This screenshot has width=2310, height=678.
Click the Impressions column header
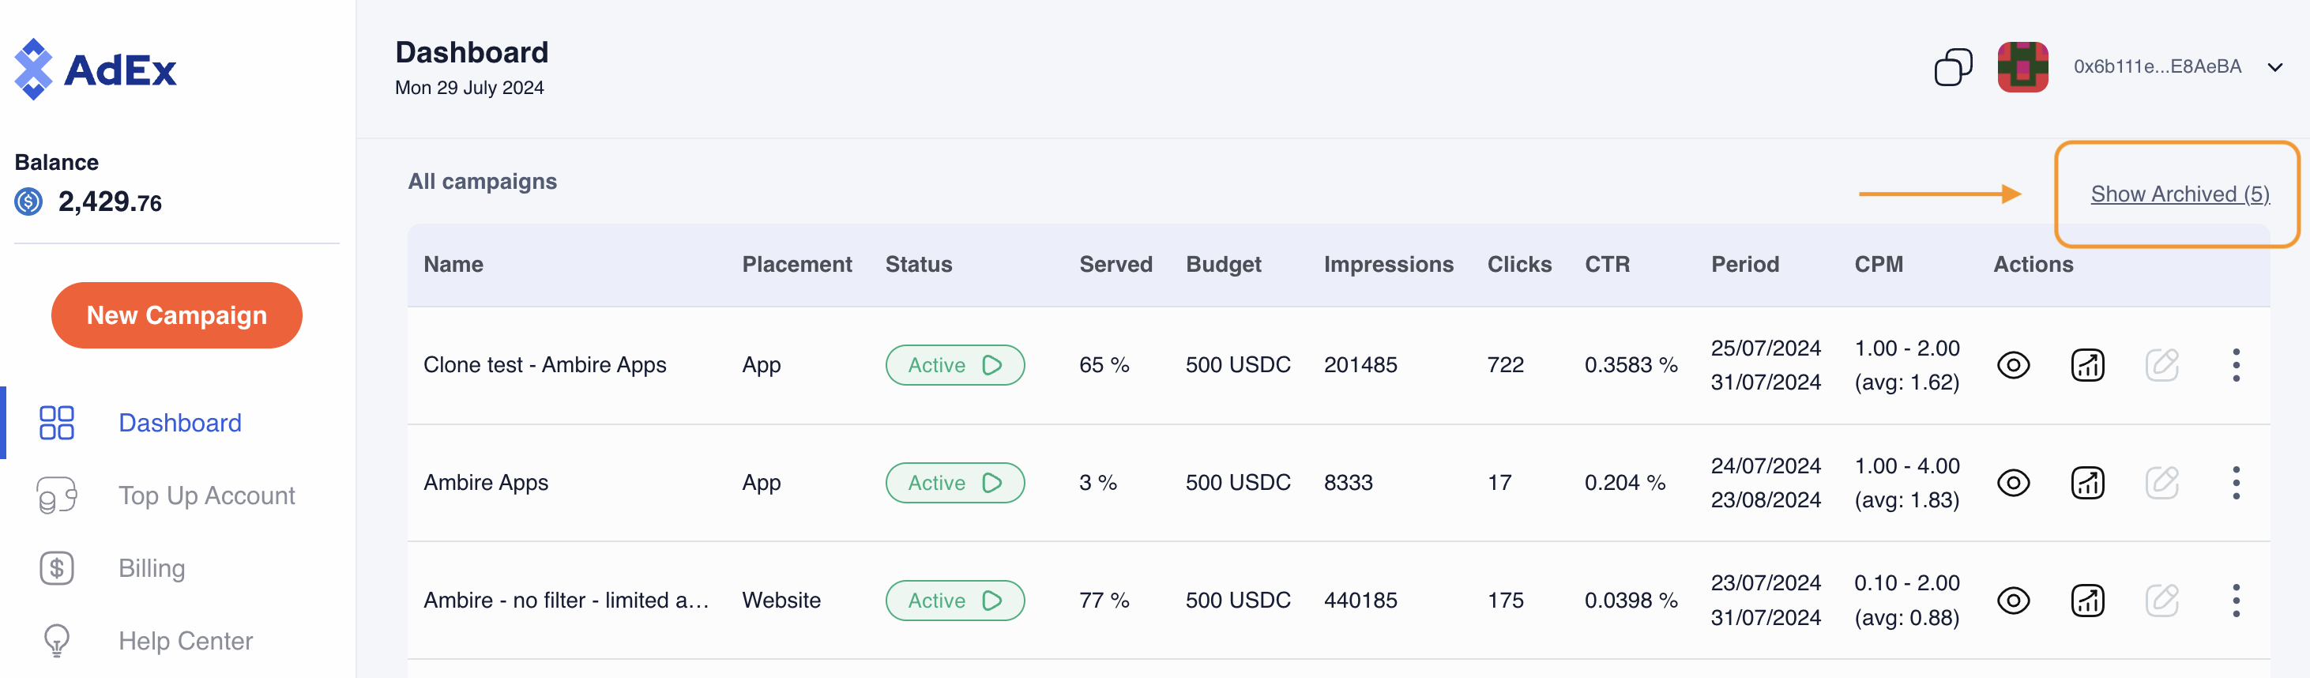coord(1388,265)
